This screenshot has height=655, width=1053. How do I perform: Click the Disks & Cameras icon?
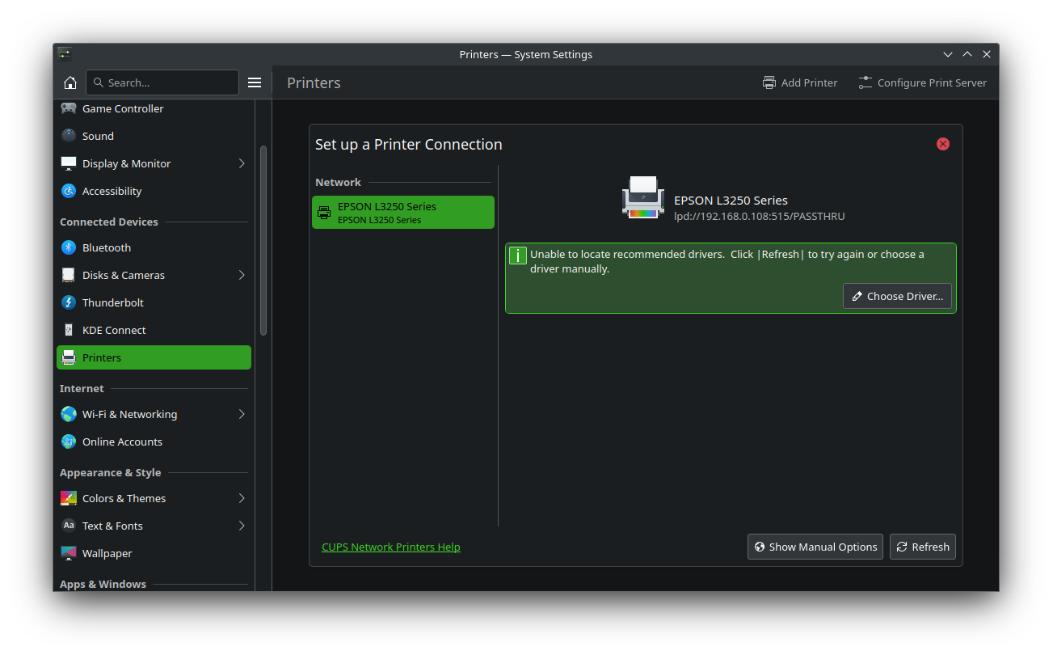click(x=69, y=275)
